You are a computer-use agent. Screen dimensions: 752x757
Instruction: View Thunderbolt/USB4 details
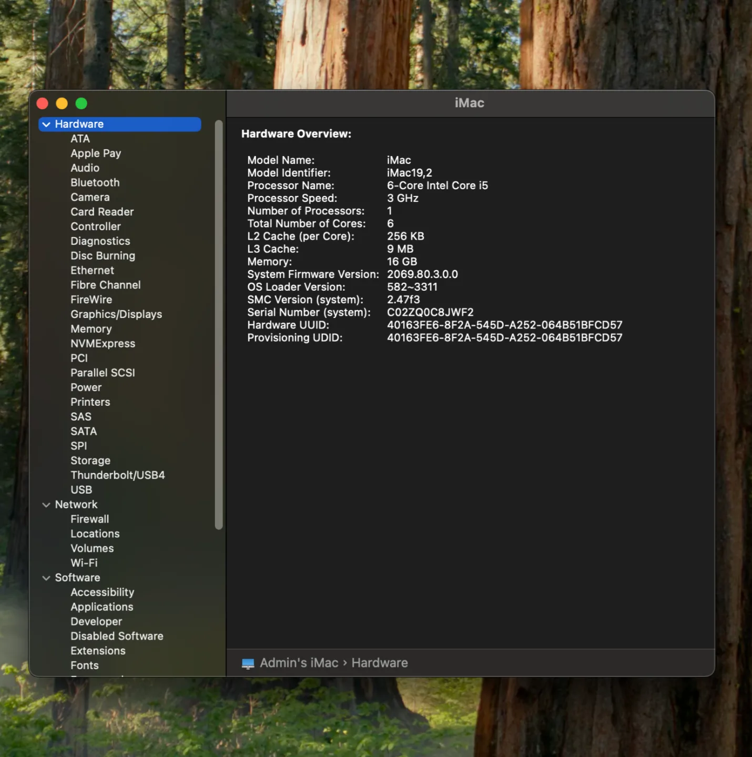tap(117, 475)
